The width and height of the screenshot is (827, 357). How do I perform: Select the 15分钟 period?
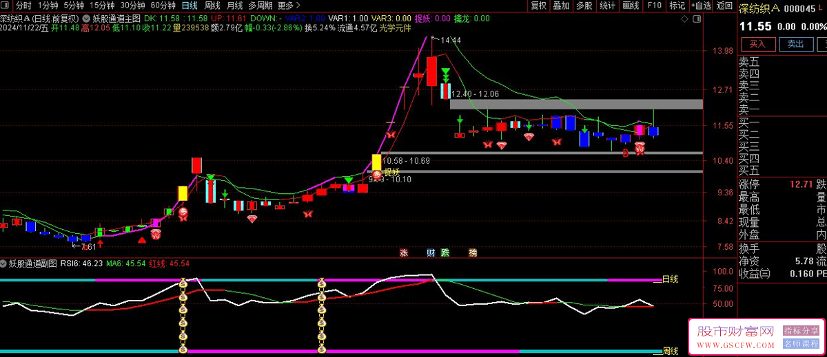(x=102, y=6)
